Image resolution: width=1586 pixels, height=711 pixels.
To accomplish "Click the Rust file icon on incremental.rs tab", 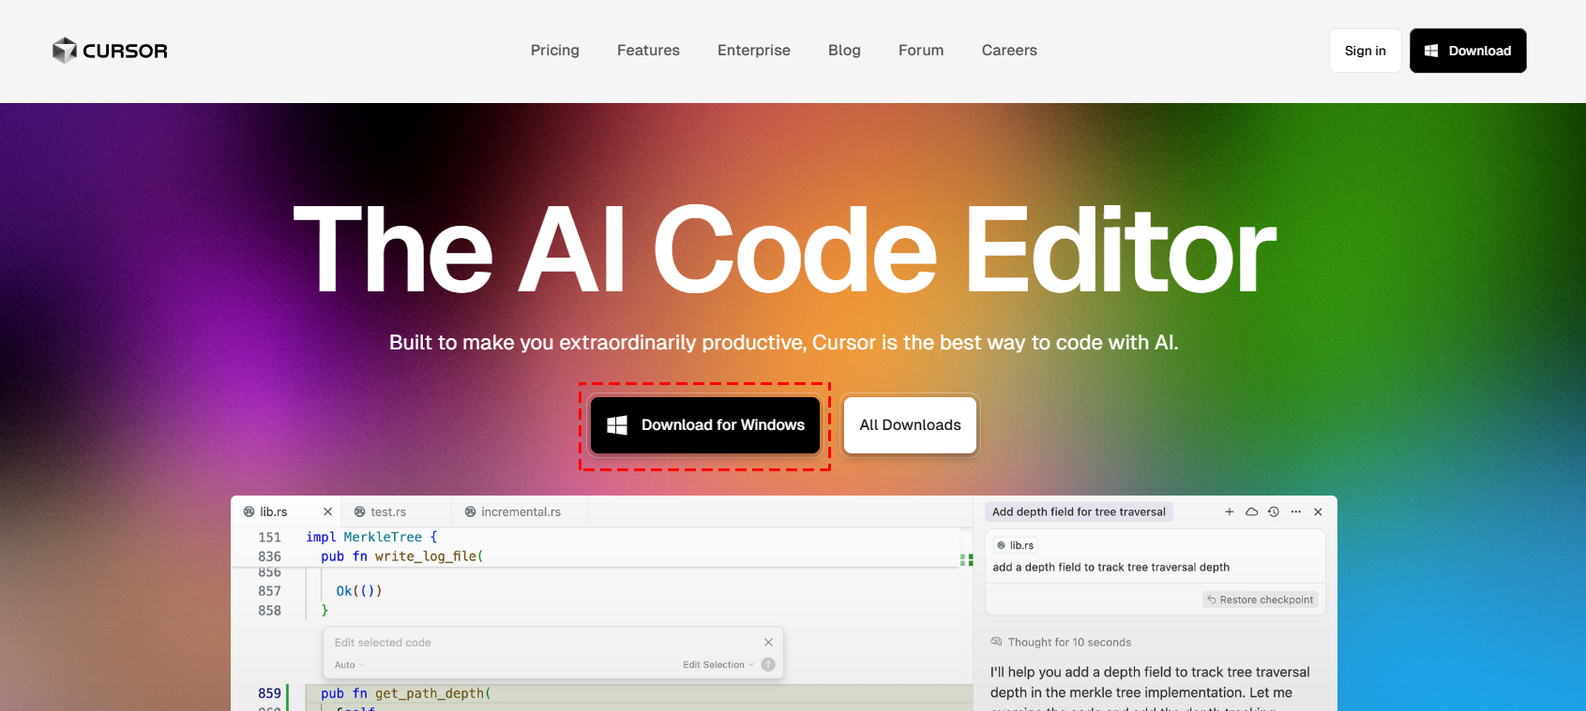I will tap(470, 511).
